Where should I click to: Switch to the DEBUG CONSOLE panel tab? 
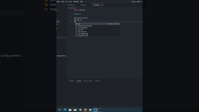[88, 81]
